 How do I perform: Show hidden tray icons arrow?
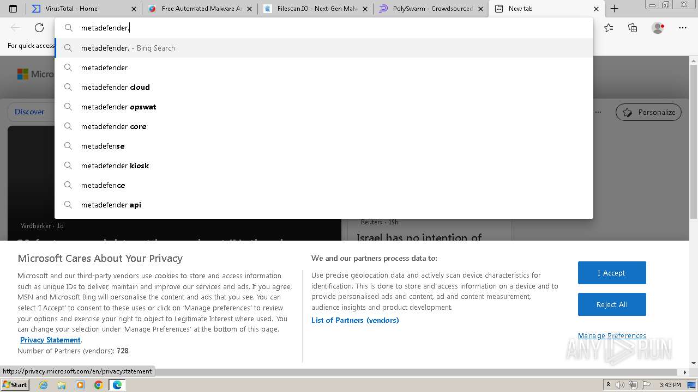608,385
